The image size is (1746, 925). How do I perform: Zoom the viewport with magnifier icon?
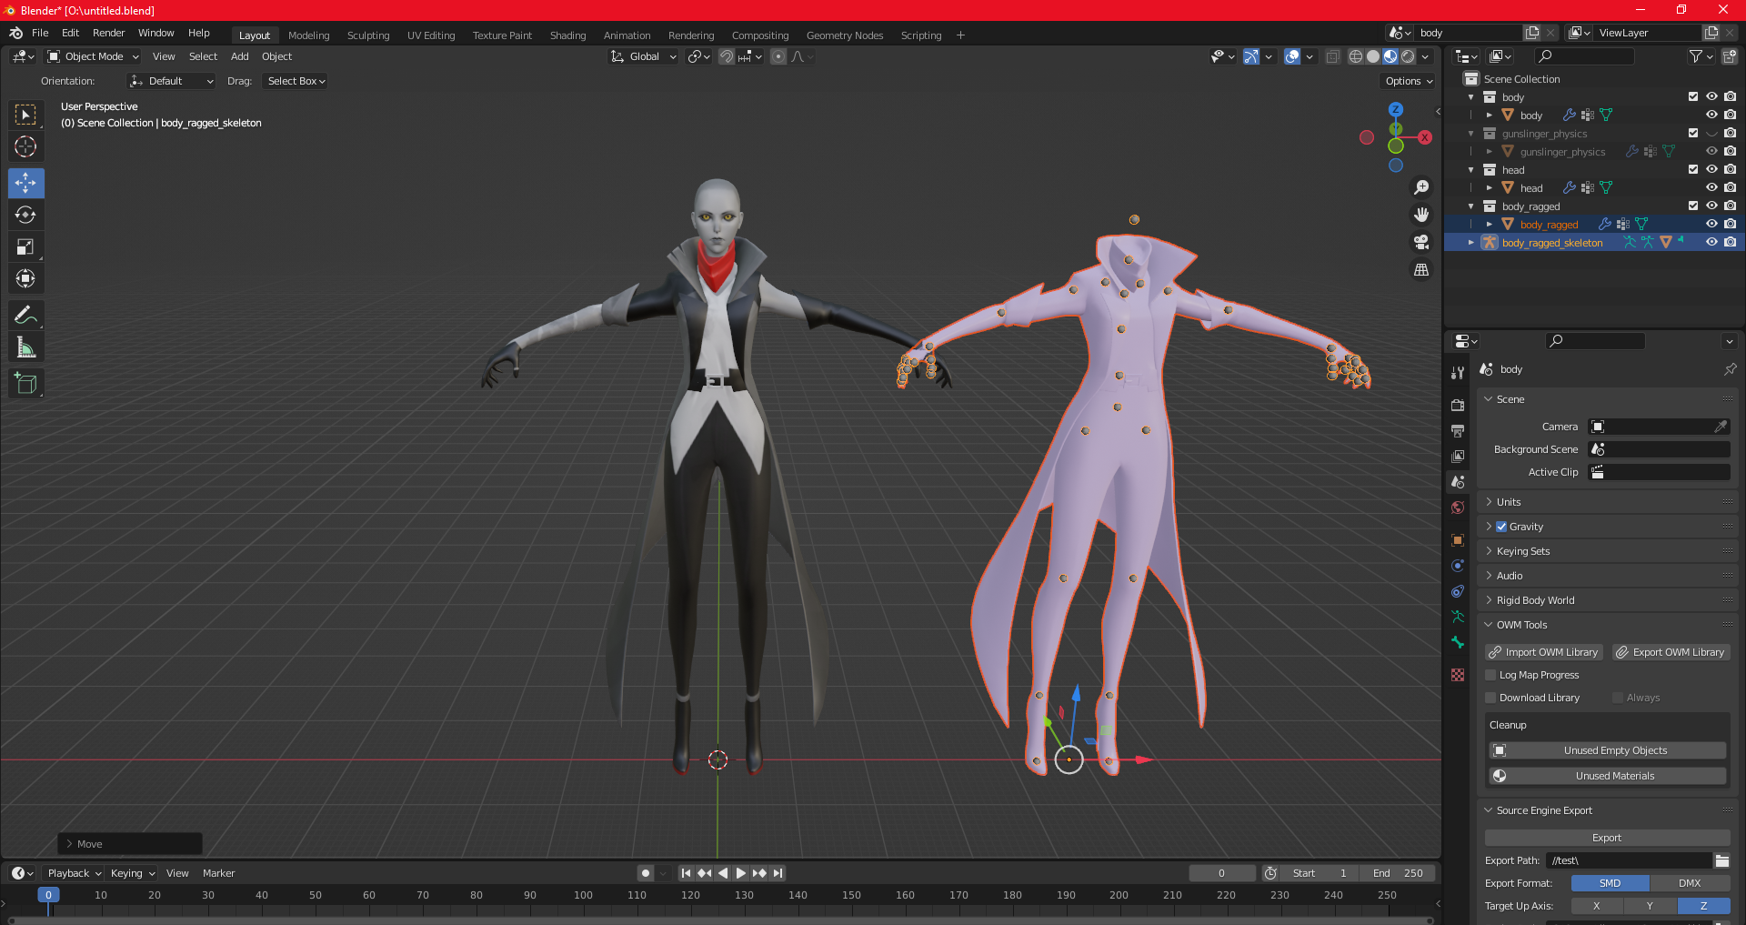tap(1421, 187)
